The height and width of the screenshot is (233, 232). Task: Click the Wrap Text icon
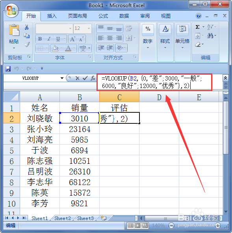coord(129,28)
